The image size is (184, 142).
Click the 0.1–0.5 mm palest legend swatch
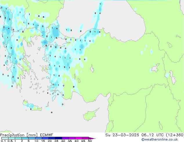pos(5,138)
